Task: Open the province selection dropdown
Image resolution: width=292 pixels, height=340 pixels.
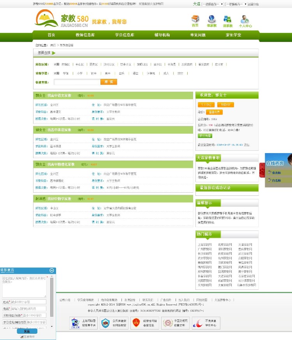Action: pyautogui.click(x=213, y=4)
